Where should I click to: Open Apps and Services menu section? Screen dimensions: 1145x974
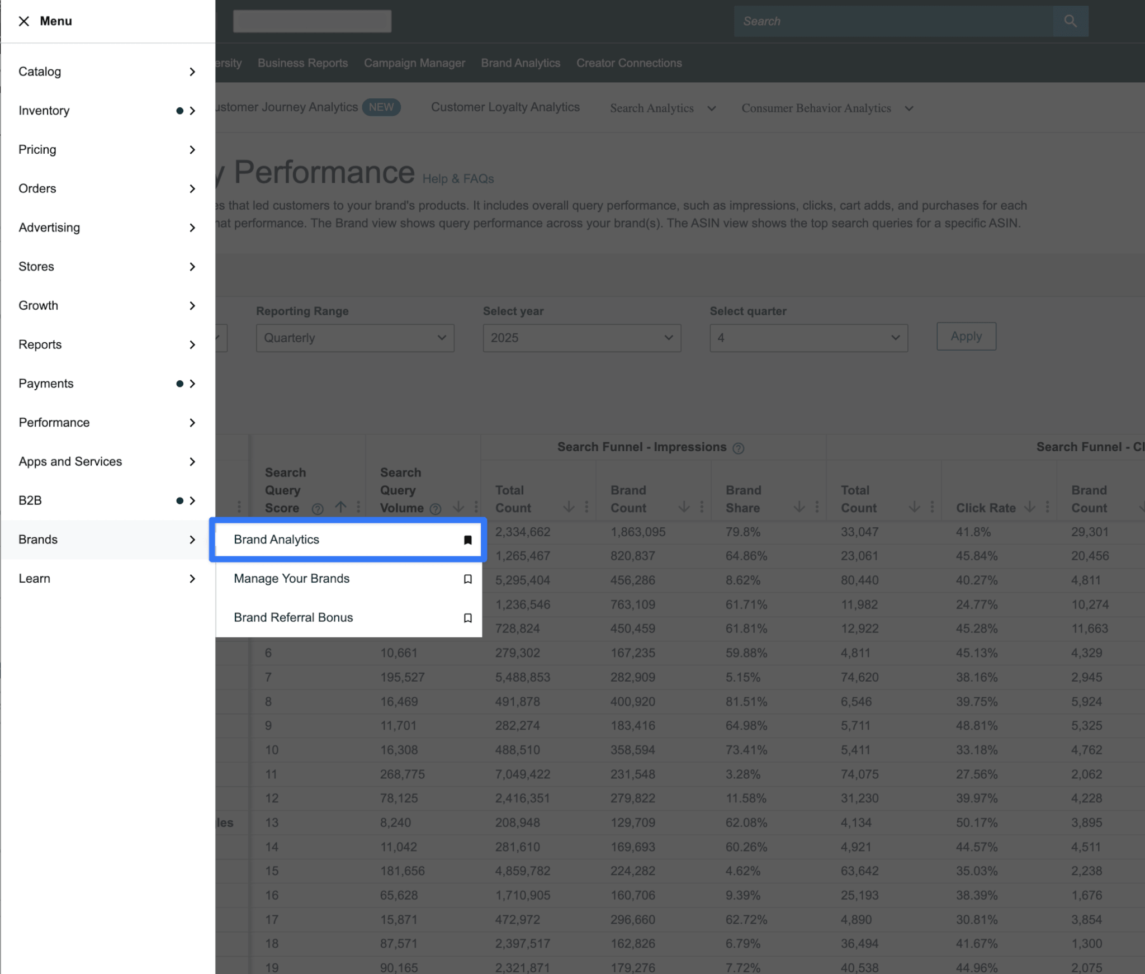[x=107, y=462]
